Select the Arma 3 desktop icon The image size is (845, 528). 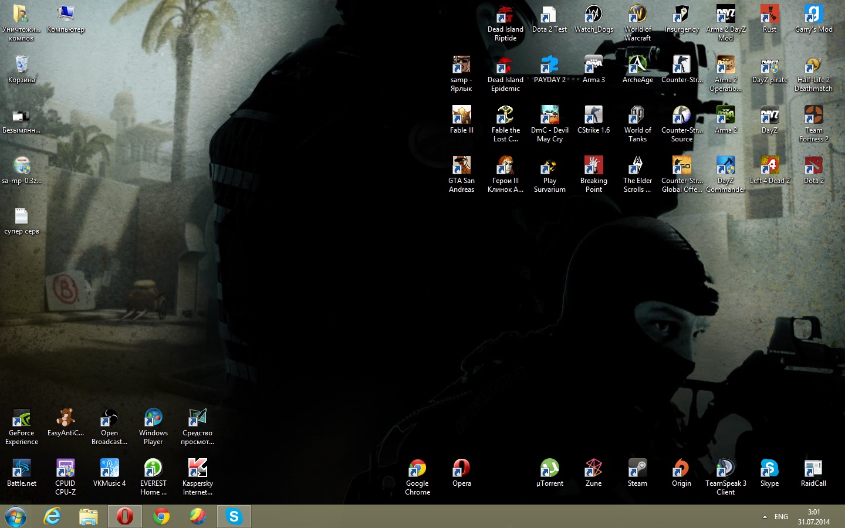[593, 70]
